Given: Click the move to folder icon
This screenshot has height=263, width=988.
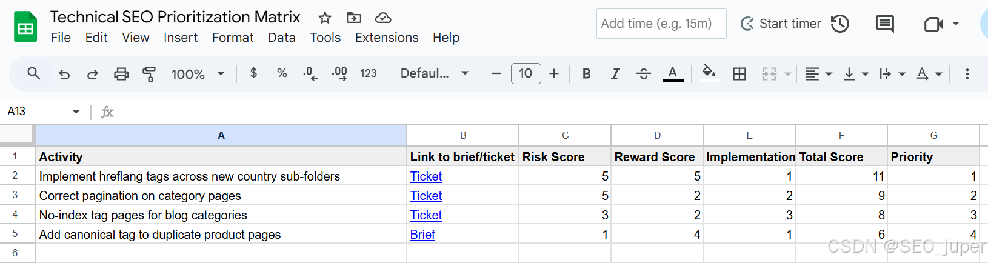Looking at the screenshot, I should point(354,18).
